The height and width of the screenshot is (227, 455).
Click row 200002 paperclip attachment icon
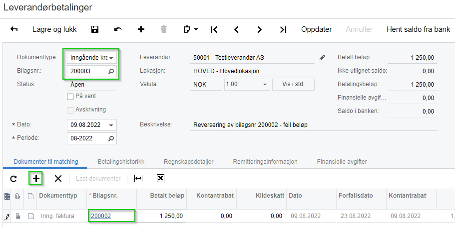[17, 216]
